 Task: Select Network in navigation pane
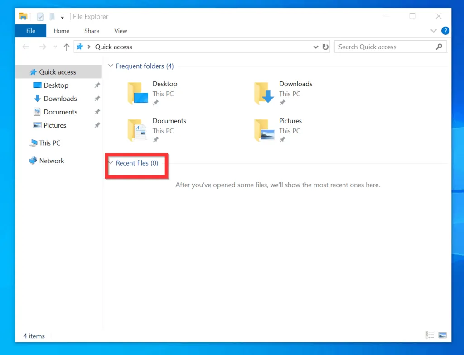pyautogui.click(x=52, y=161)
